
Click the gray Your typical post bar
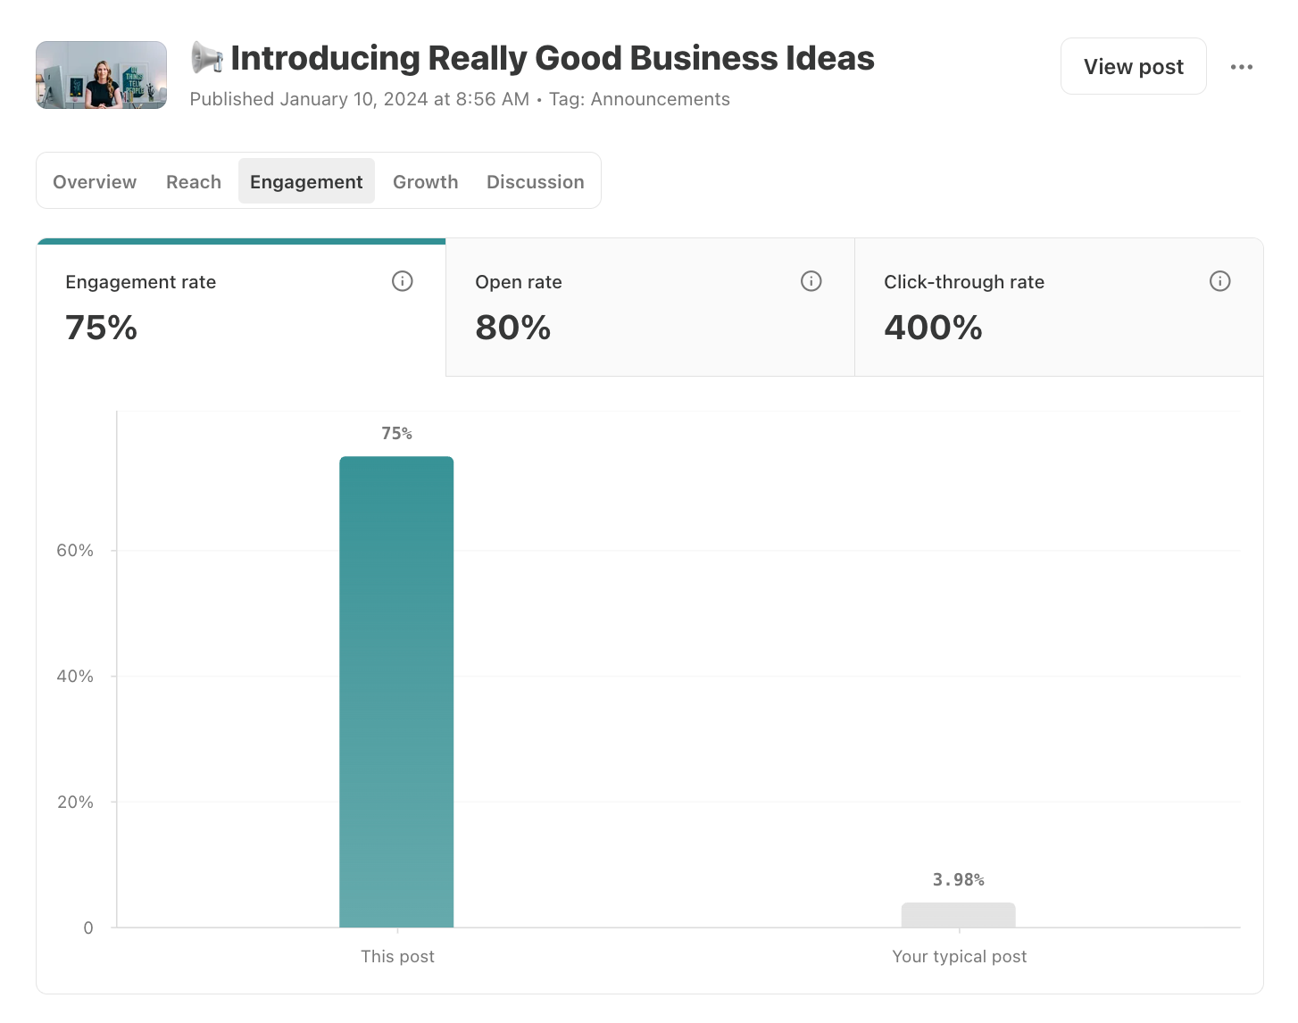click(959, 915)
